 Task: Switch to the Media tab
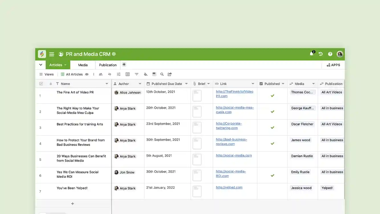[82, 65]
